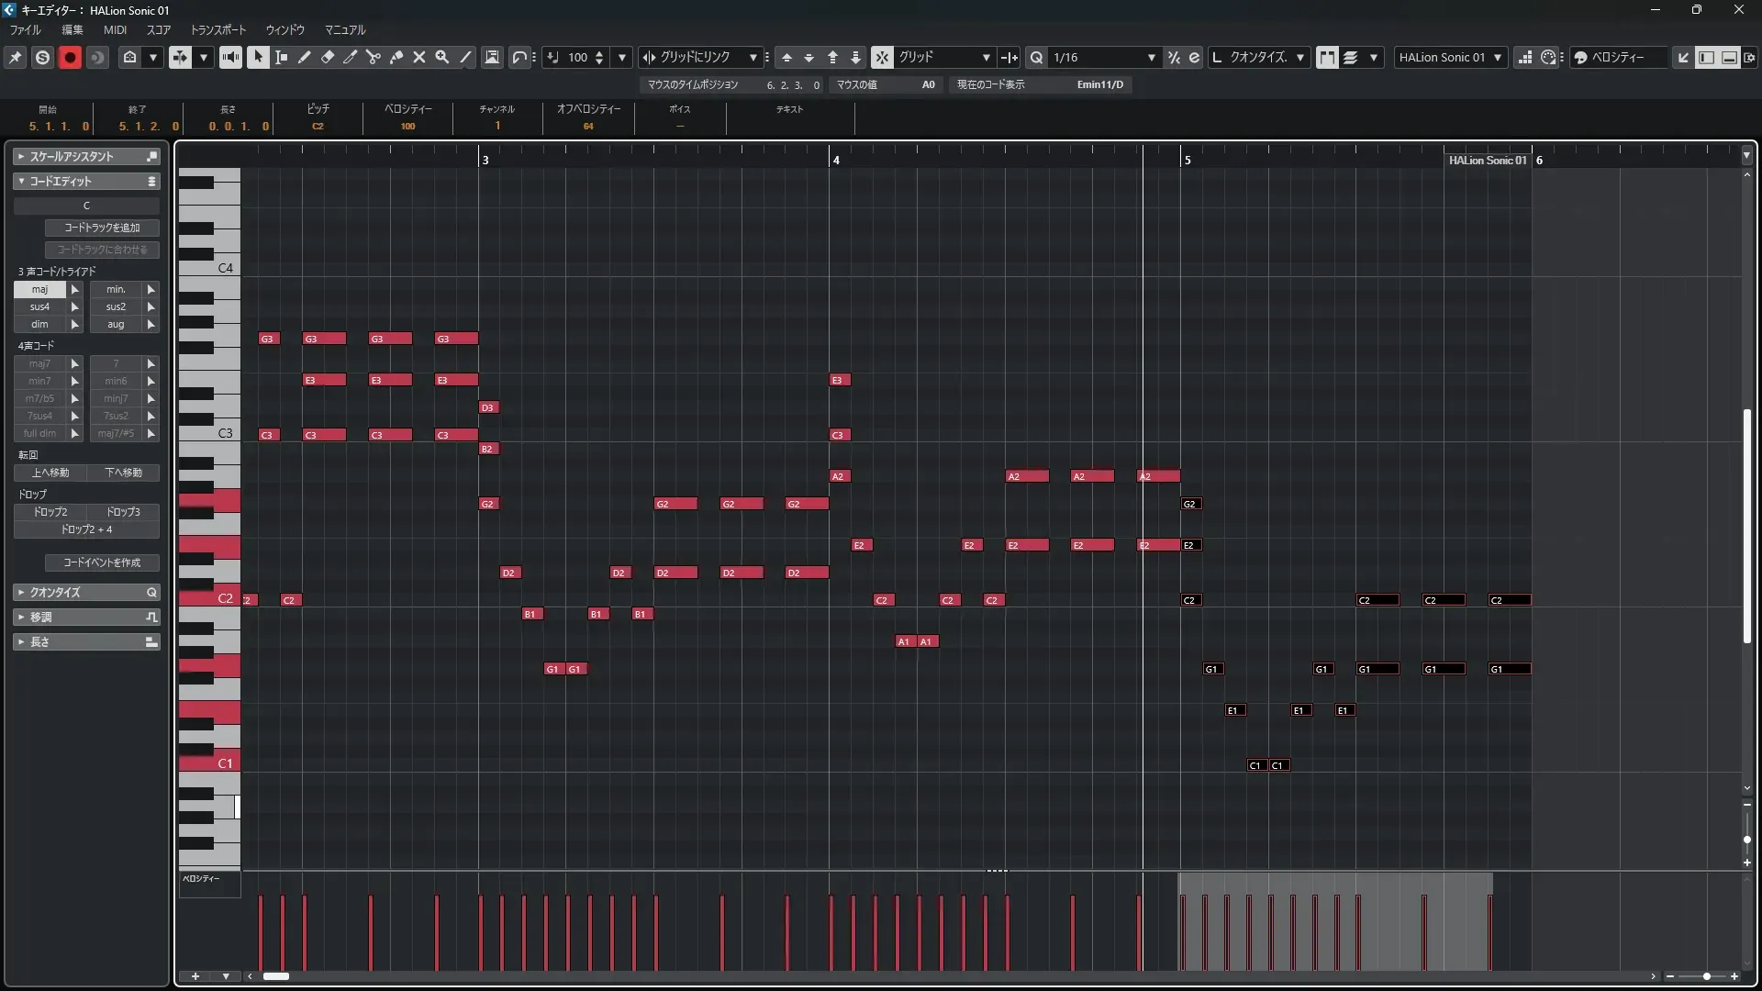Toggle the Solo Editor button
The image size is (1762, 991).
pos(42,57)
